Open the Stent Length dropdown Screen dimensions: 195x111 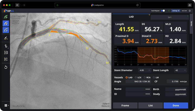pyautogui.click(x=180, y=70)
